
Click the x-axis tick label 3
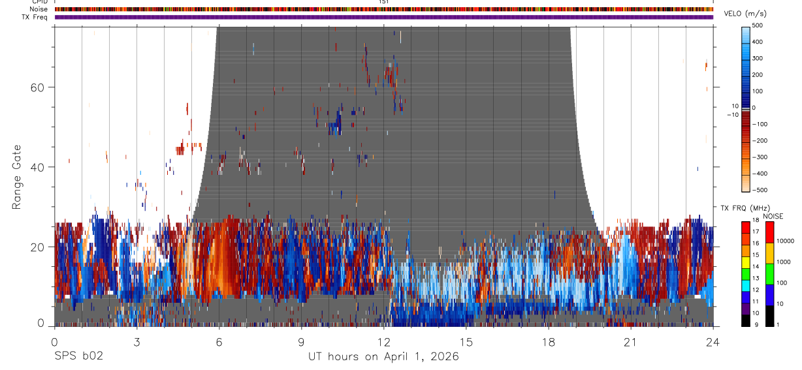pos(136,342)
